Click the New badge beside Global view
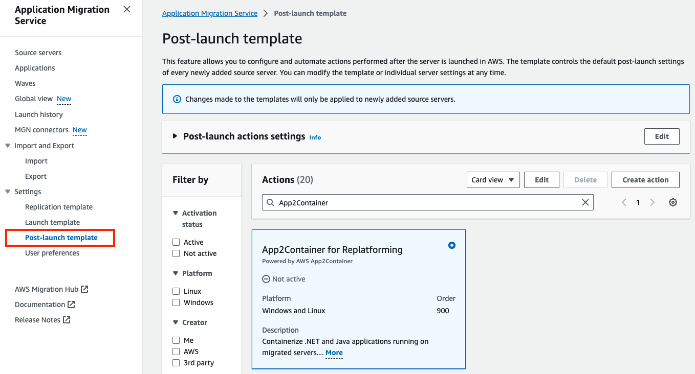Image resolution: width=695 pixels, height=374 pixels. pyautogui.click(x=64, y=99)
